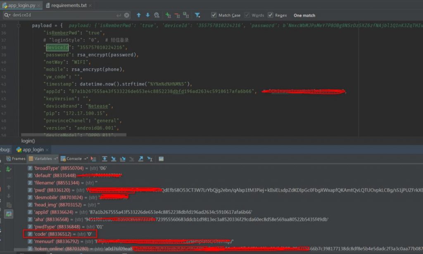Viewport: 423px width, 254px height.
Task: Open Evaluate Expression calculator icon
Action: [x=161, y=159]
